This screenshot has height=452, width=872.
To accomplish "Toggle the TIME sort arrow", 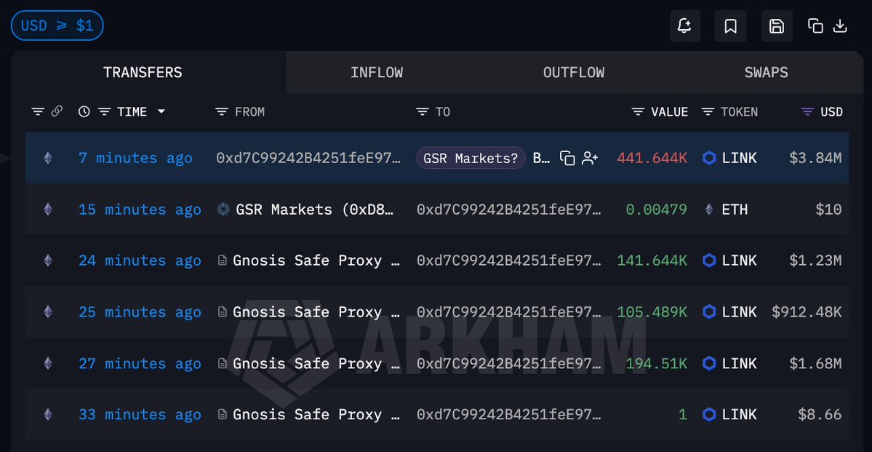I will pos(161,112).
